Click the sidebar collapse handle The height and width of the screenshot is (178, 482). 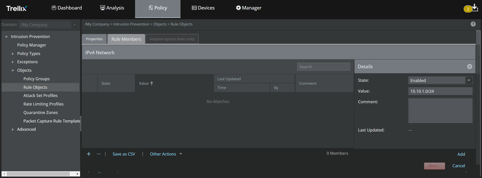click(x=81, y=123)
